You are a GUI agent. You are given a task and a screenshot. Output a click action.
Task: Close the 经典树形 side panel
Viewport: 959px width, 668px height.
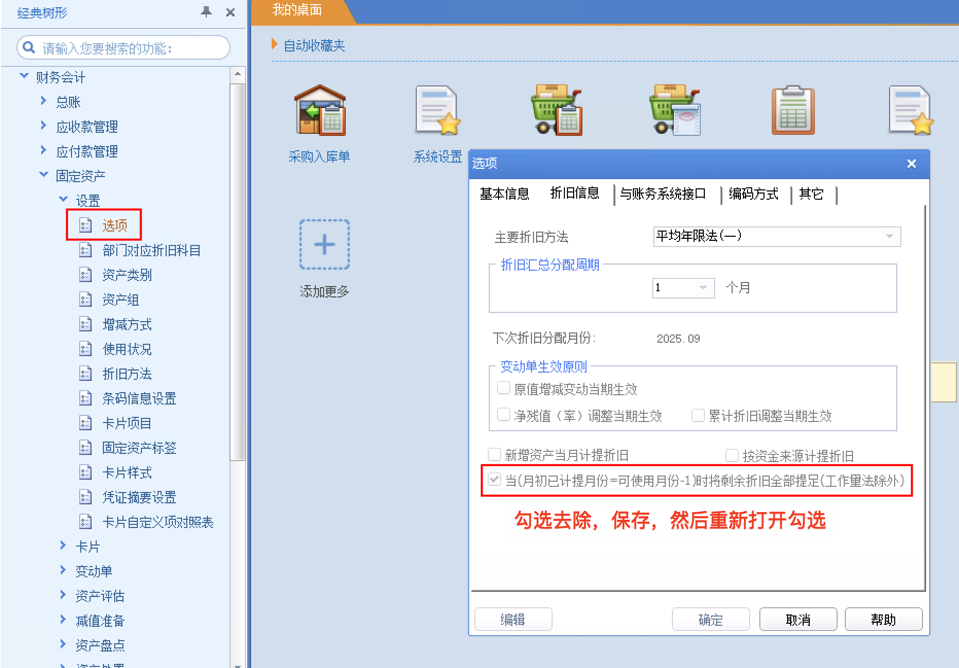[230, 12]
